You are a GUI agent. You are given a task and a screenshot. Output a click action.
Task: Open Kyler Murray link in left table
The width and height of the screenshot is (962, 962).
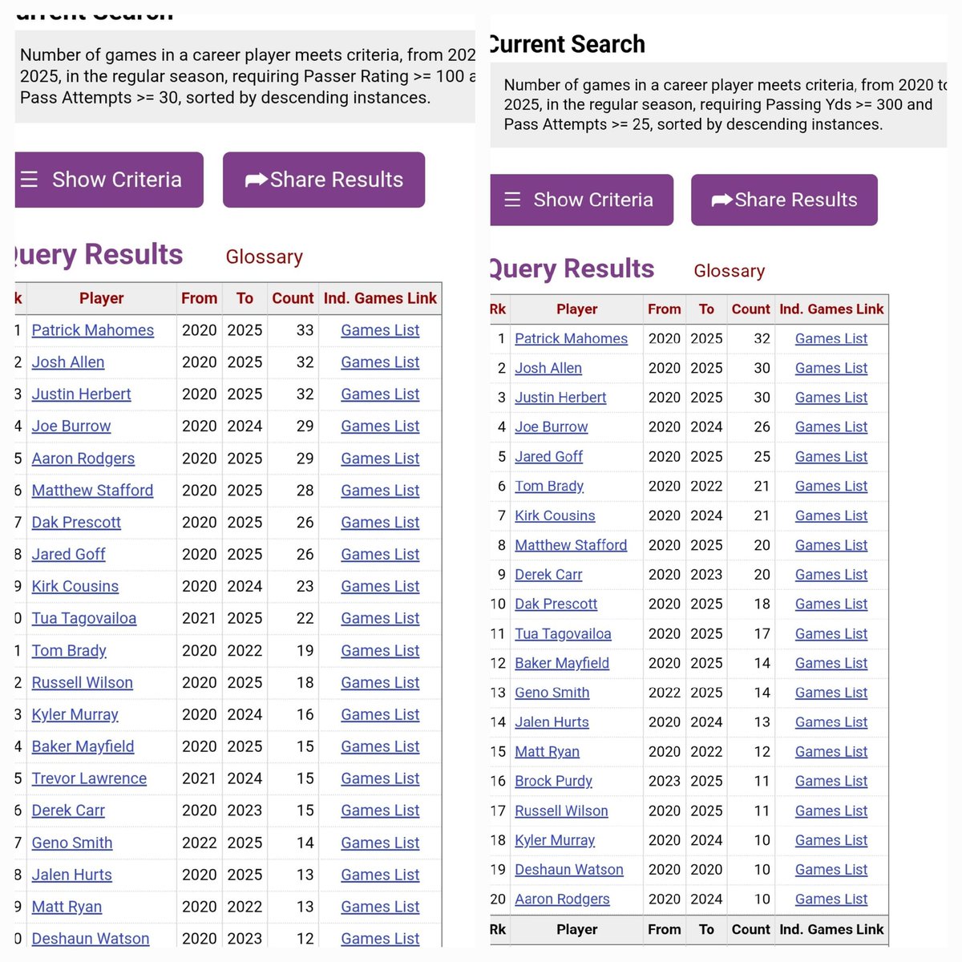[x=75, y=715]
